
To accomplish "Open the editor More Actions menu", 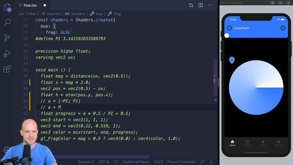I will (x=210, y=5).
